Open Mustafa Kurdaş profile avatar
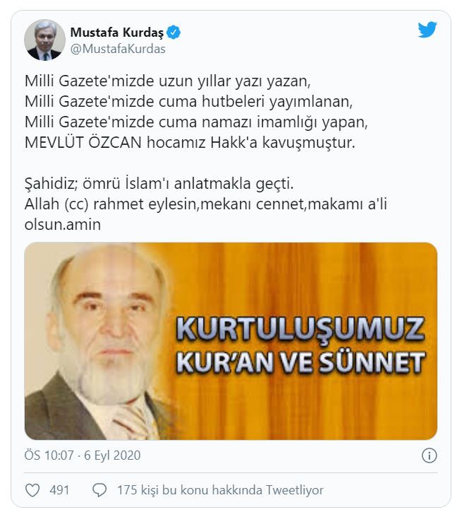 pyautogui.click(x=44, y=40)
